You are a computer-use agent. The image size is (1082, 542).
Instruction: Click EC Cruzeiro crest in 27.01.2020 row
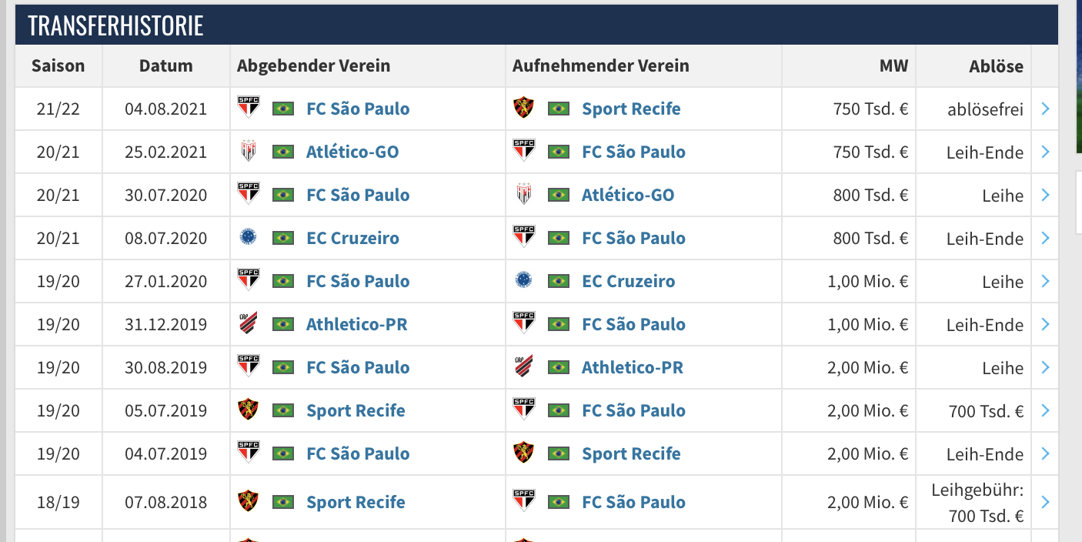[523, 280]
